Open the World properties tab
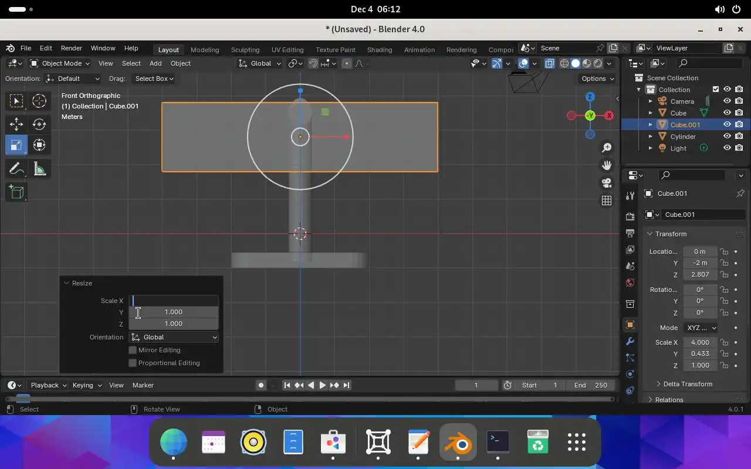The height and width of the screenshot is (469, 751). click(630, 283)
